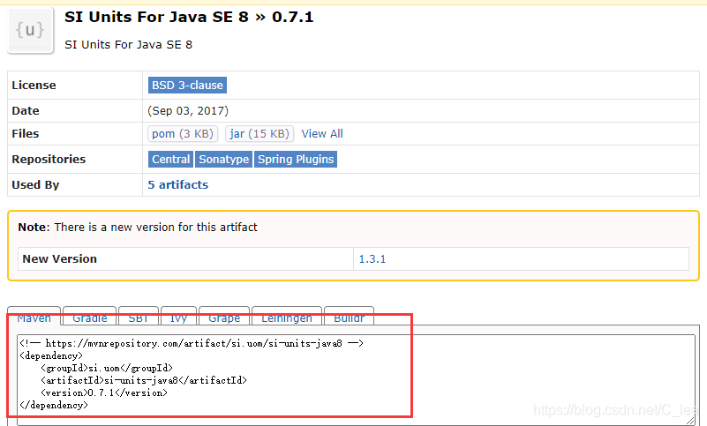Open the 5 artifacts usage link
The width and height of the screenshot is (707, 426).
pos(178,185)
